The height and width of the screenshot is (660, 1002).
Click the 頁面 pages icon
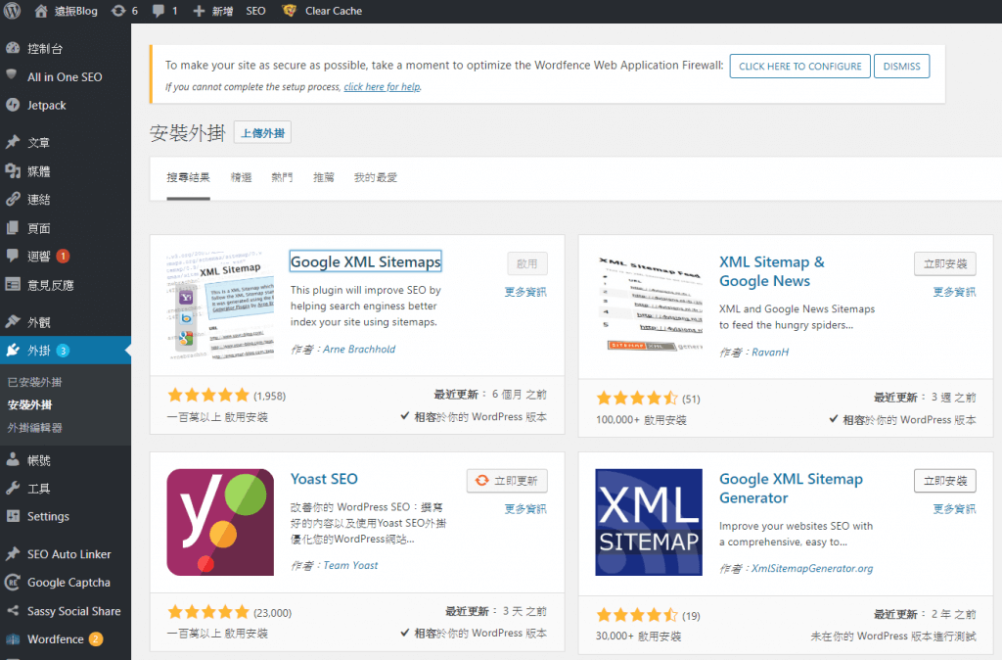[13, 228]
